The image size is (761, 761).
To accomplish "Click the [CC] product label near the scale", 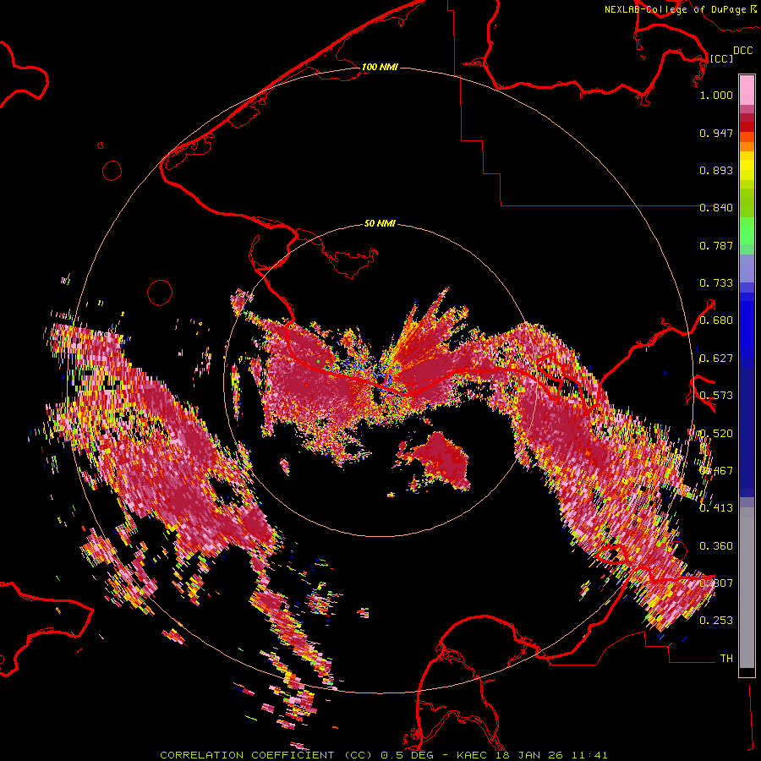I will [x=722, y=58].
